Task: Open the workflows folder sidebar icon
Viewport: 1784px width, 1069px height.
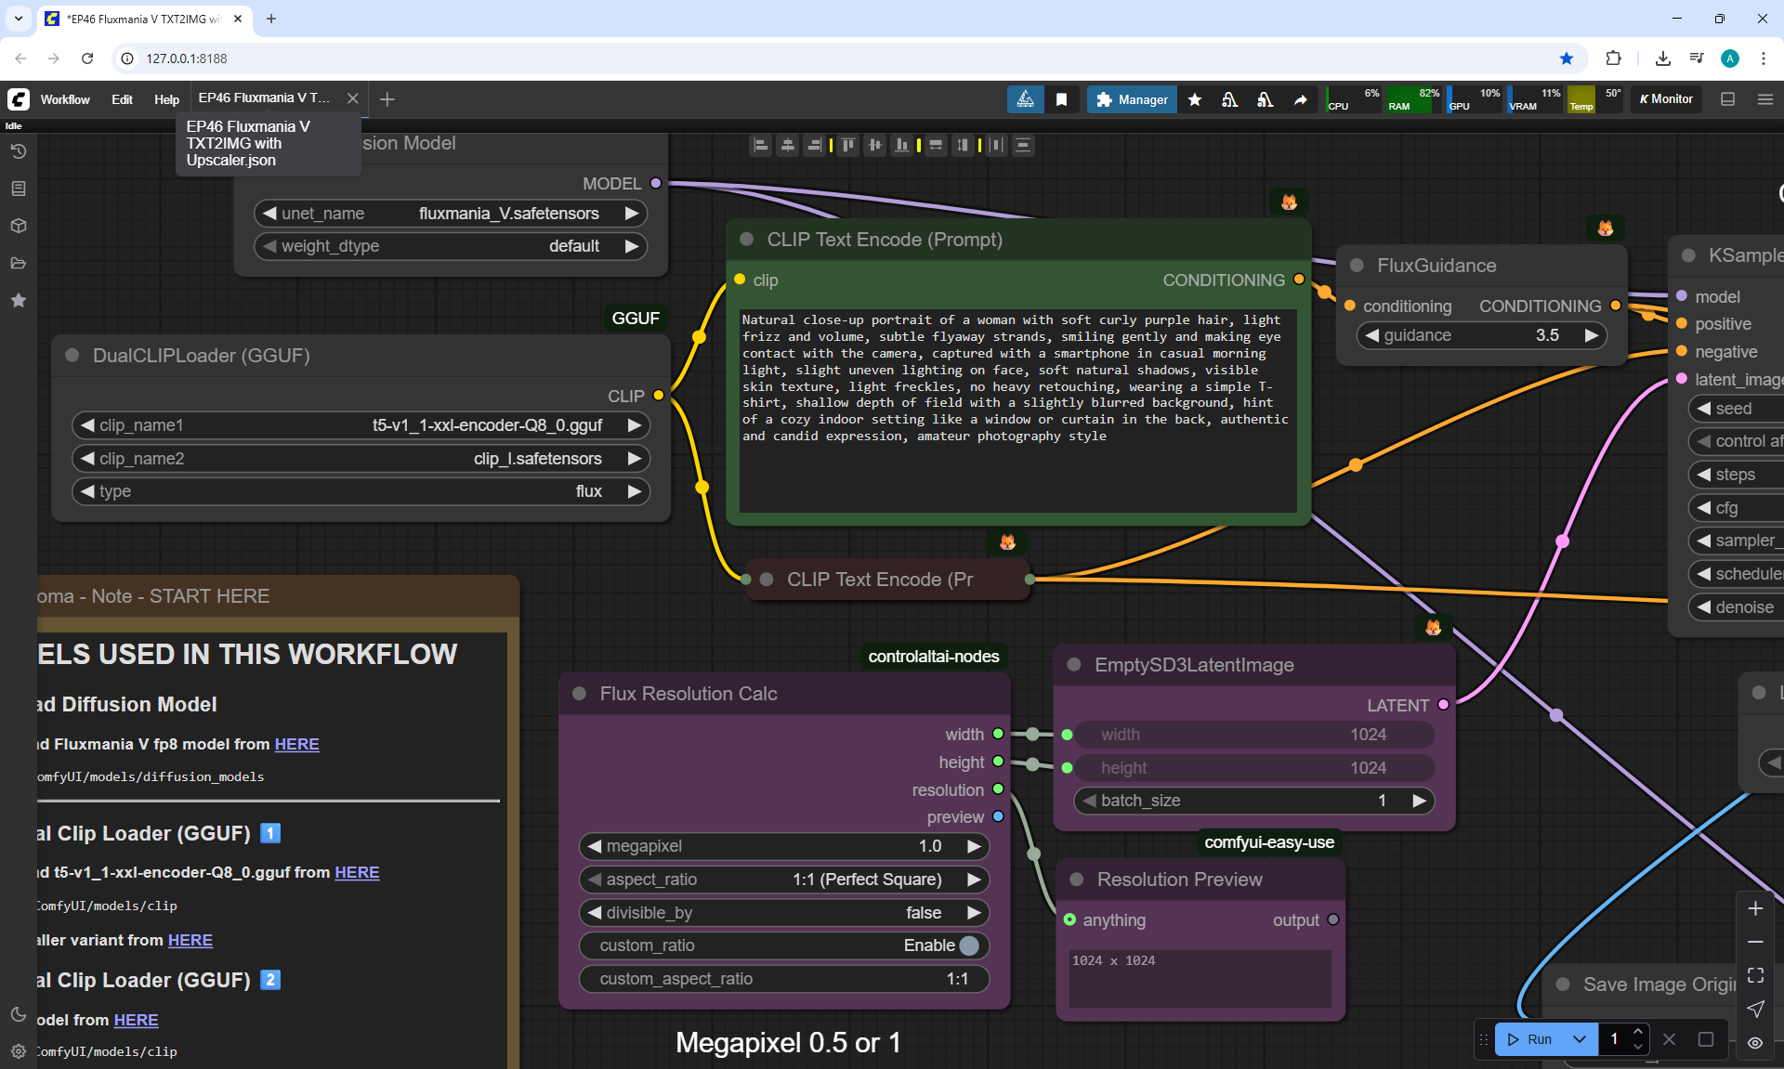Action: (18, 263)
